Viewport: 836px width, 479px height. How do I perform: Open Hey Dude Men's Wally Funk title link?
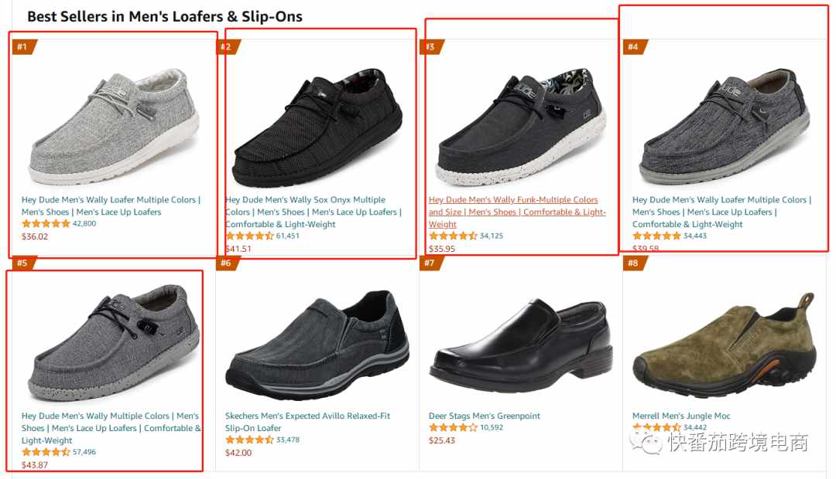517,212
